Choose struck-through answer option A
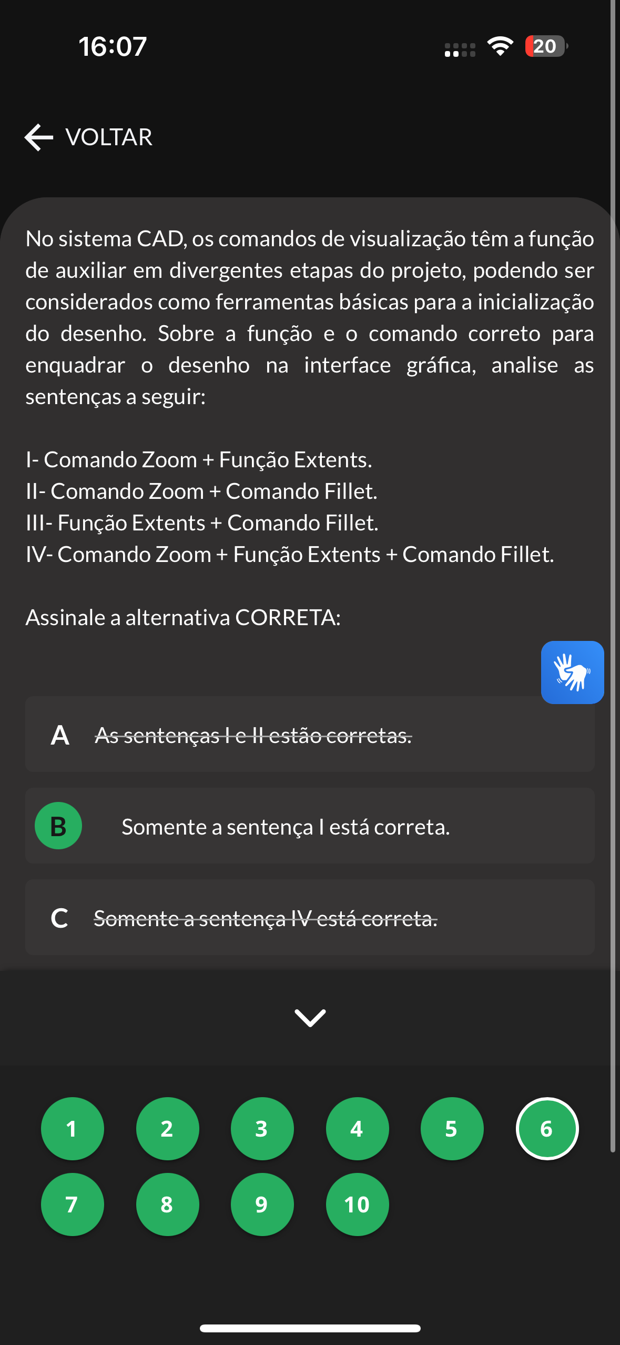 310,735
